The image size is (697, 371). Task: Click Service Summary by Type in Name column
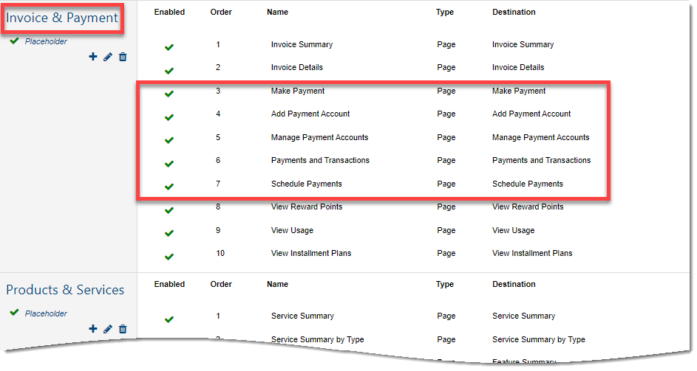317,339
